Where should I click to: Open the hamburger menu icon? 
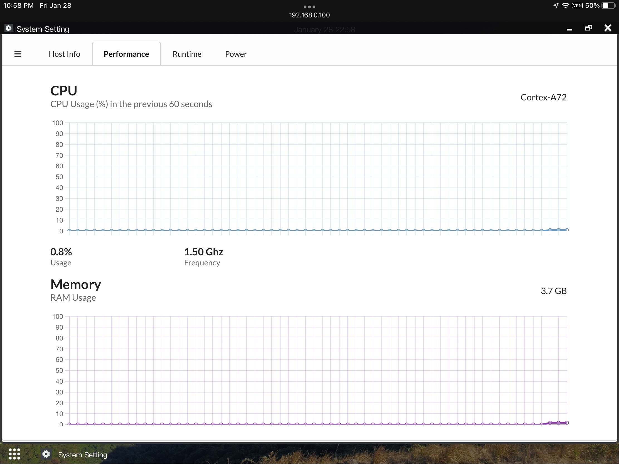pos(18,54)
